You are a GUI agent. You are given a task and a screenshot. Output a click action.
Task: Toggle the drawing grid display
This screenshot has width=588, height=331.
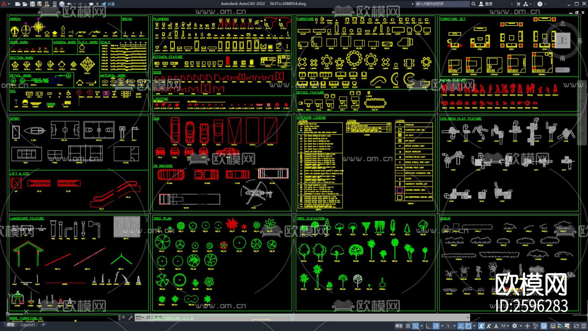click(408, 326)
